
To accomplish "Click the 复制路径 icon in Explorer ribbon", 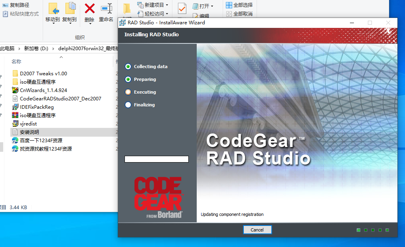I will (x=5, y=5).
